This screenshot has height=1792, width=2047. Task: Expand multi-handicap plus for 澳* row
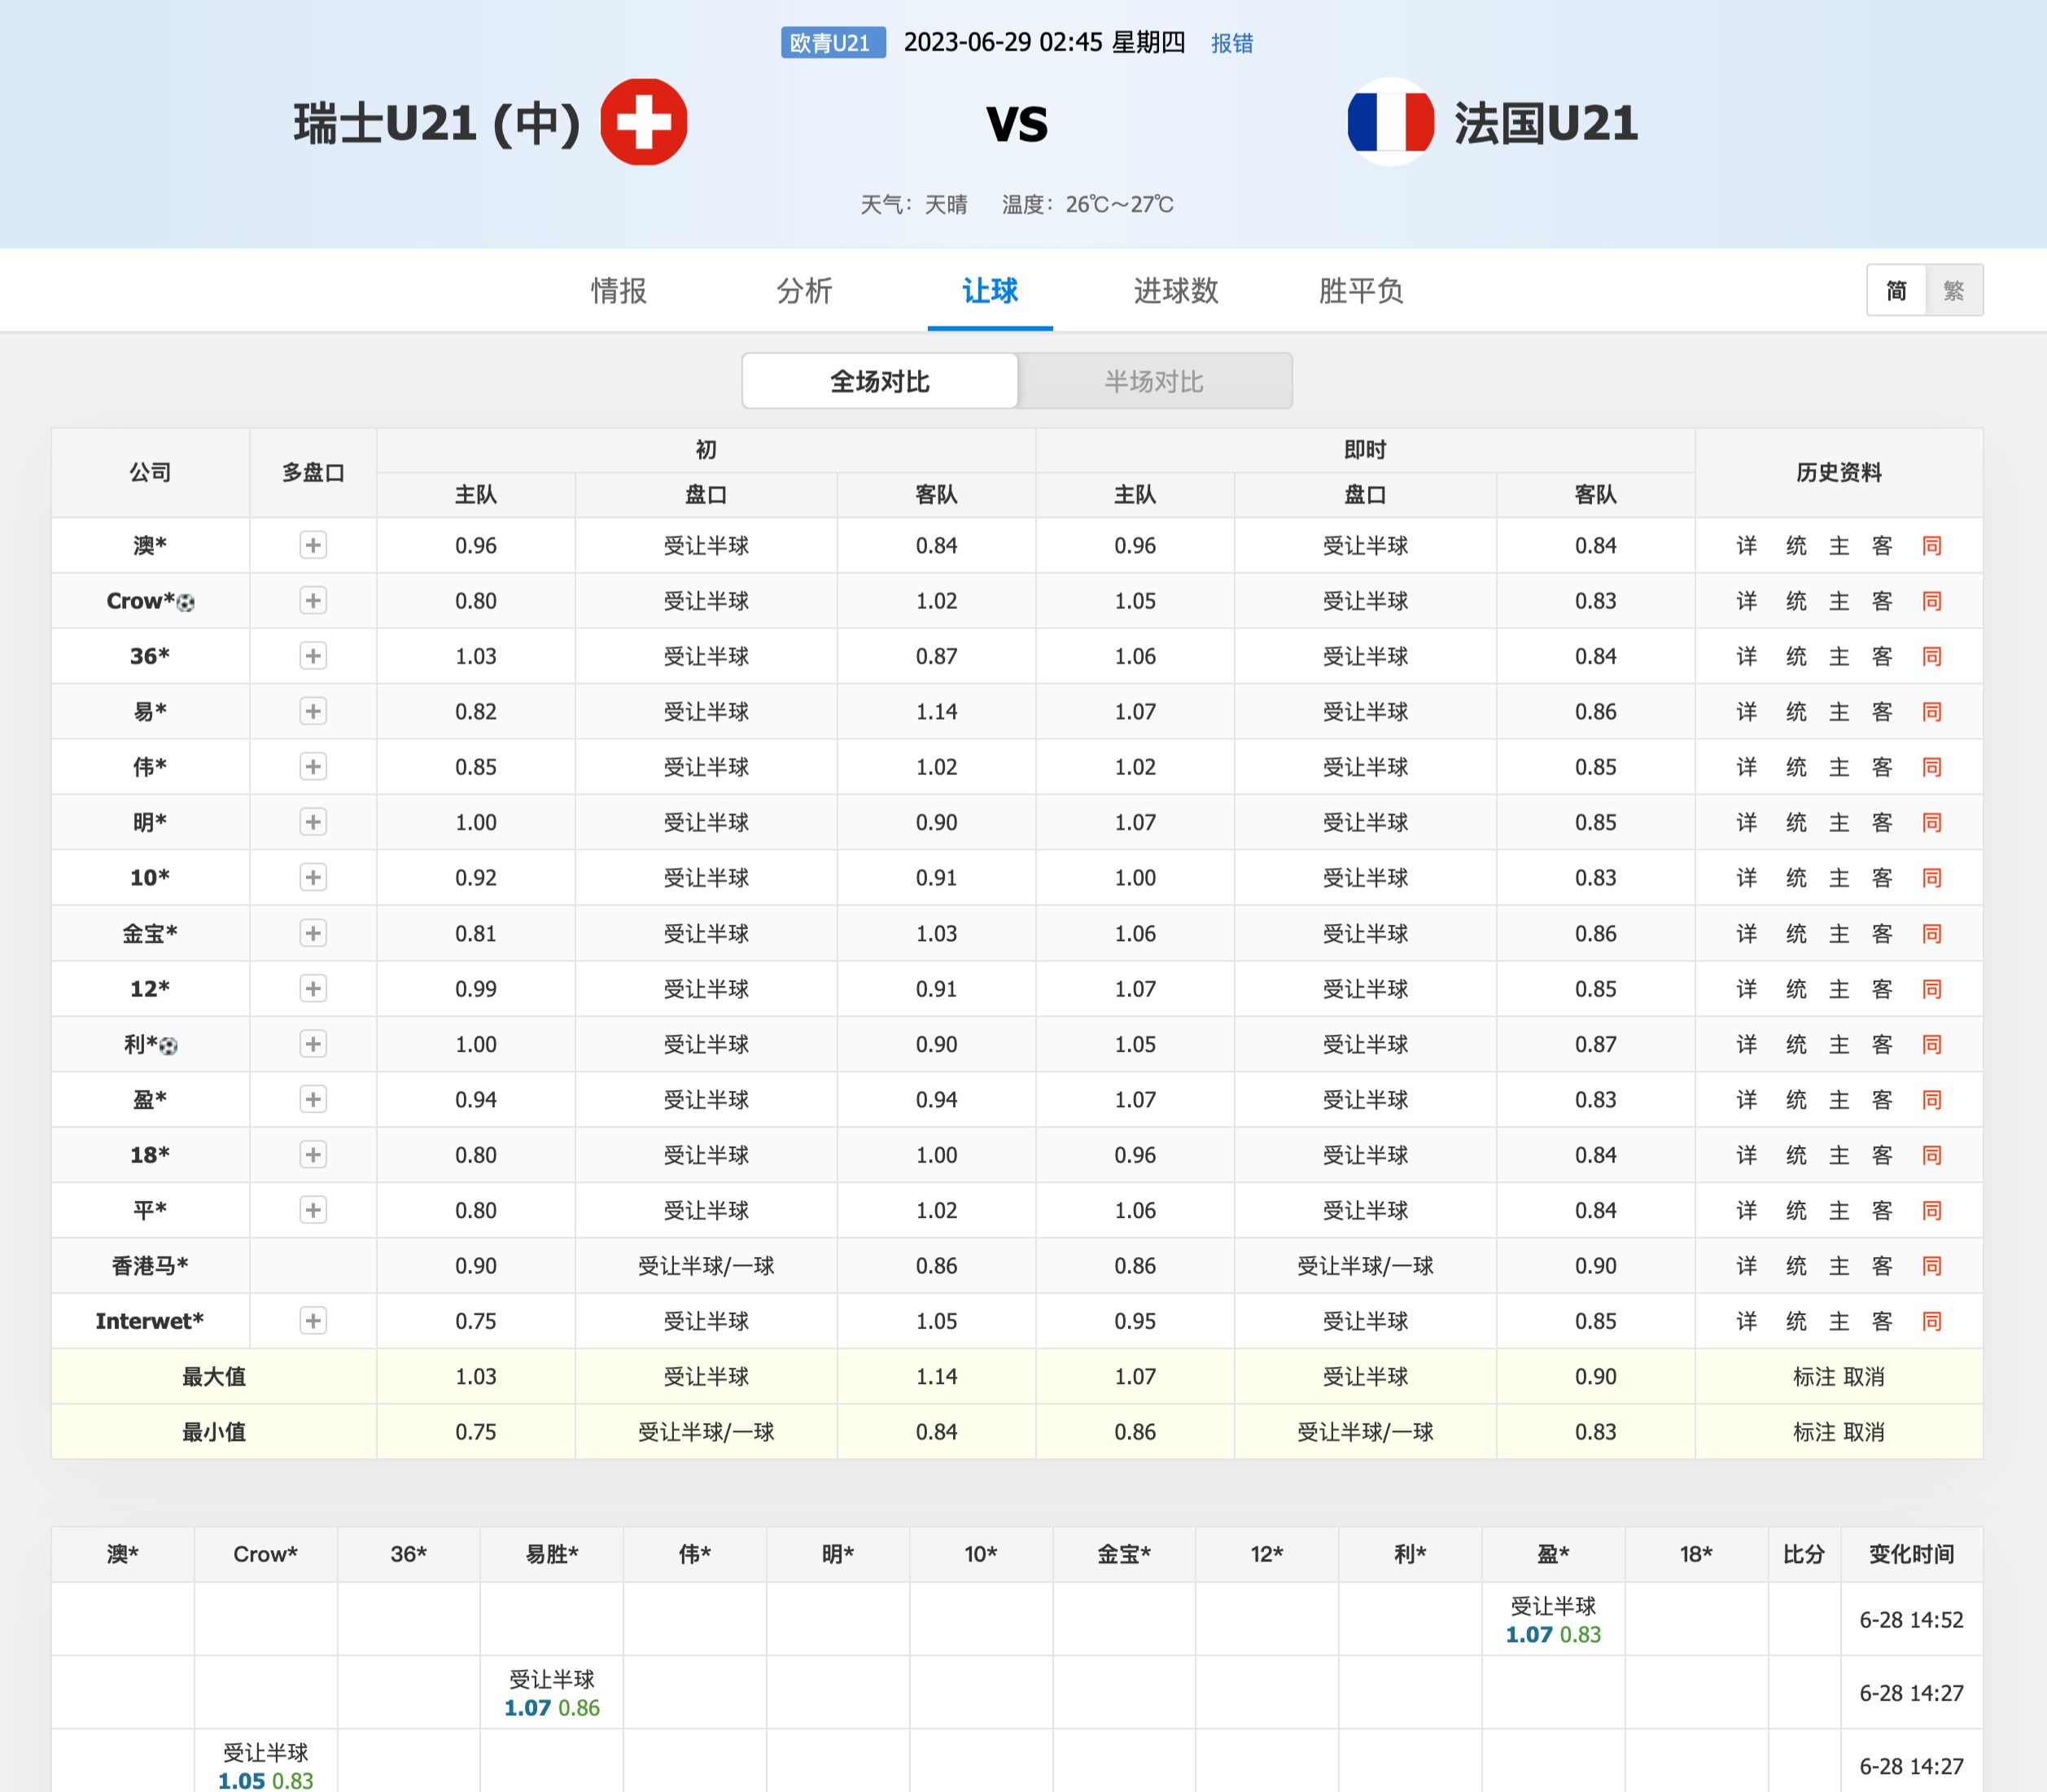[x=313, y=545]
